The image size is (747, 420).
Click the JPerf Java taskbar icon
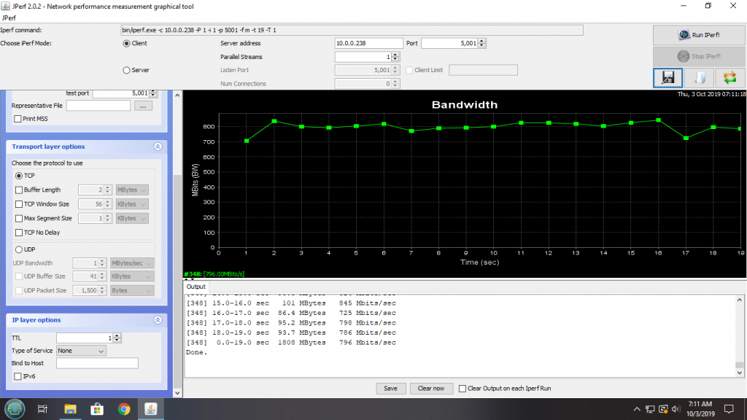tap(151, 409)
